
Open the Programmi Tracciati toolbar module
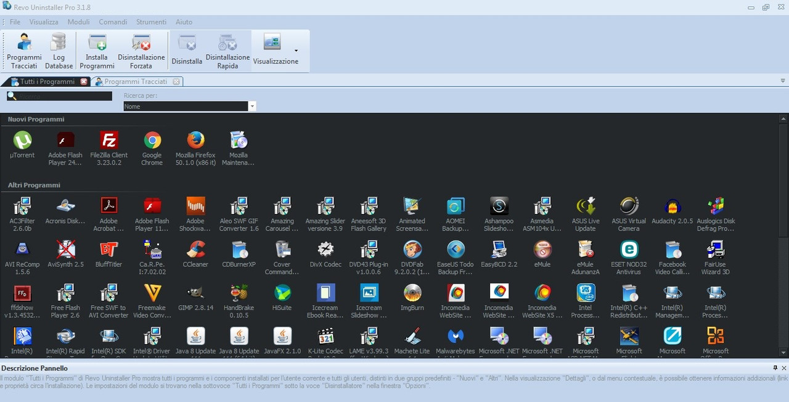25,51
